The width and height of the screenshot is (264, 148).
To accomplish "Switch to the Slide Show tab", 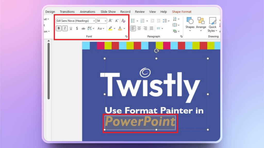I will (x=108, y=12).
